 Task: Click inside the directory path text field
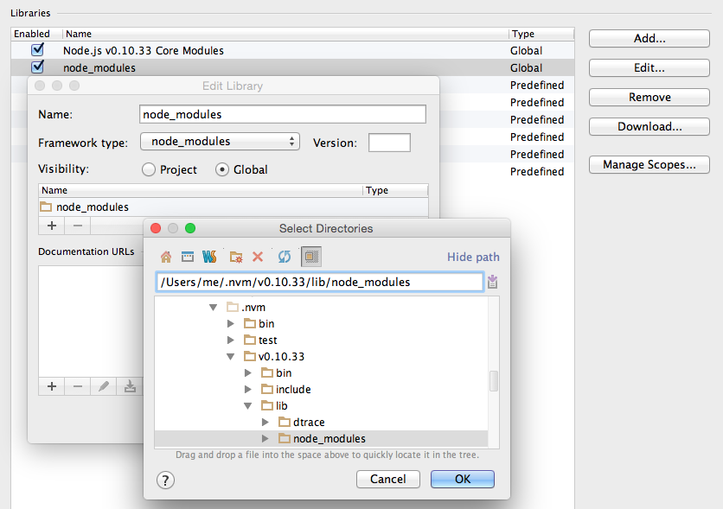[x=320, y=282]
